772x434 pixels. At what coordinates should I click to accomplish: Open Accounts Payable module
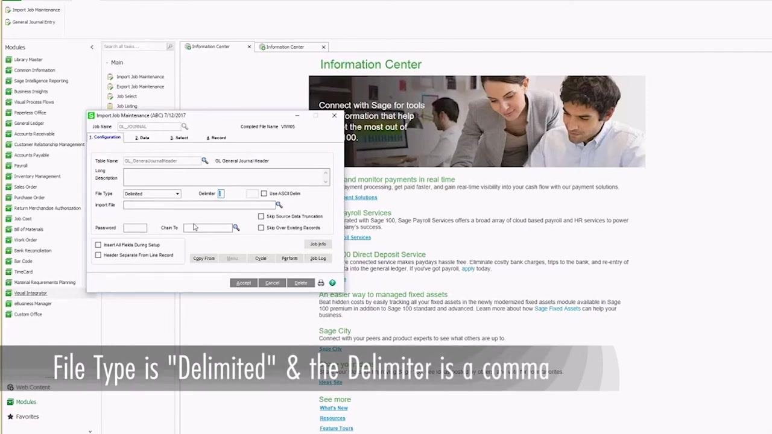coord(31,155)
